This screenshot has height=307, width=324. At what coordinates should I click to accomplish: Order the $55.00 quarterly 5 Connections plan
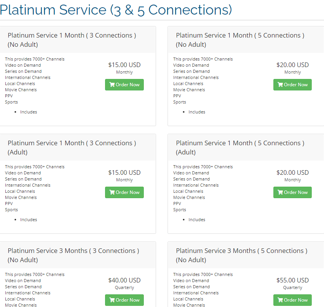(x=292, y=300)
